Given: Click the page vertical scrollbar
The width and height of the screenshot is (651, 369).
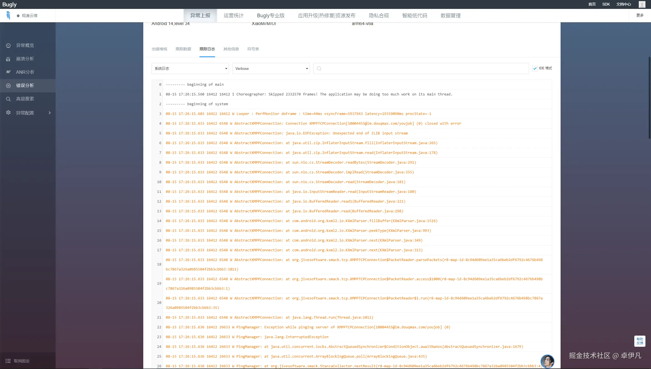Looking at the screenshot, I should tap(649, 97).
